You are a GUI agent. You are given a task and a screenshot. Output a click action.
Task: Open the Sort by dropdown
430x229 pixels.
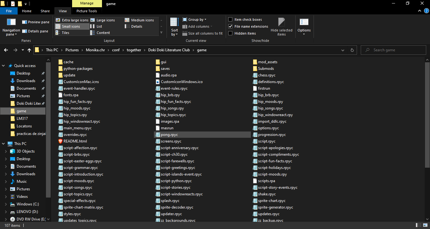coord(174,26)
